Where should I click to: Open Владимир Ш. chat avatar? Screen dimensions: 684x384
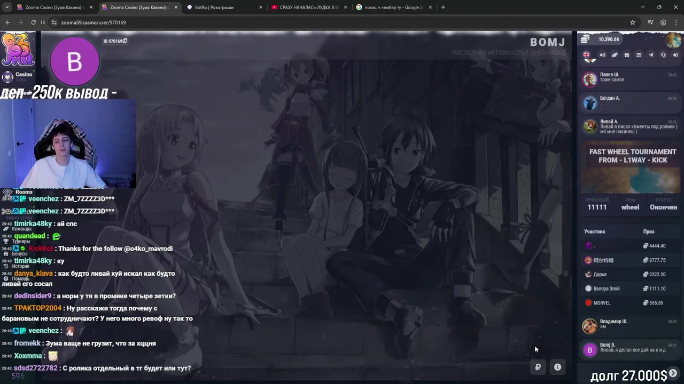[x=589, y=326]
